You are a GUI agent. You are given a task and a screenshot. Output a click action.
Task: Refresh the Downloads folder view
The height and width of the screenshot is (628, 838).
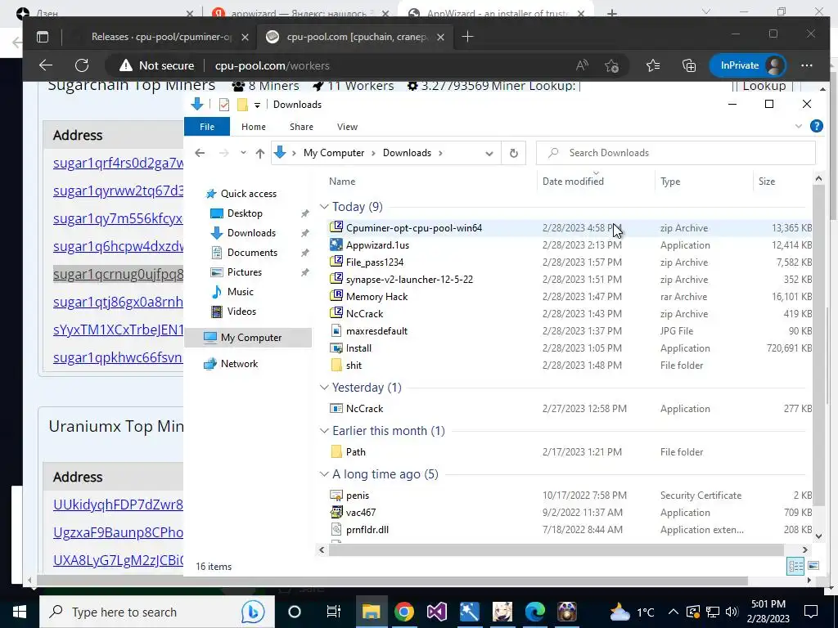513,153
